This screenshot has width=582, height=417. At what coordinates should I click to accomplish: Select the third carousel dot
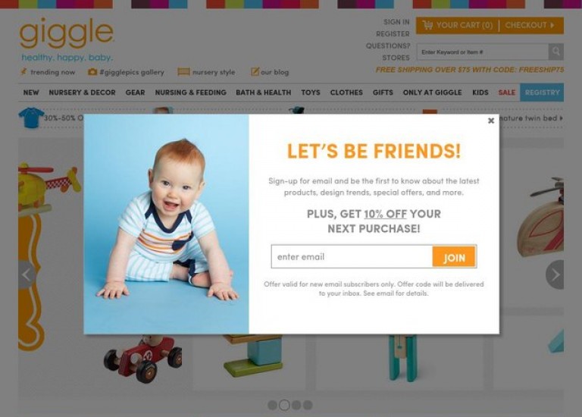tap(296, 405)
